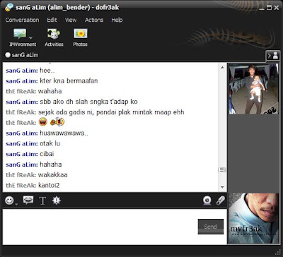The height and width of the screenshot is (257, 283).
Task: Expand the IMVironment dropdown arrow
Action: point(30,37)
